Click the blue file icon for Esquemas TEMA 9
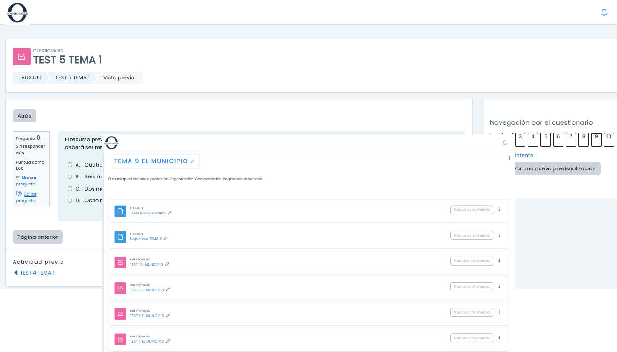This screenshot has width=617, height=352. (x=120, y=237)
